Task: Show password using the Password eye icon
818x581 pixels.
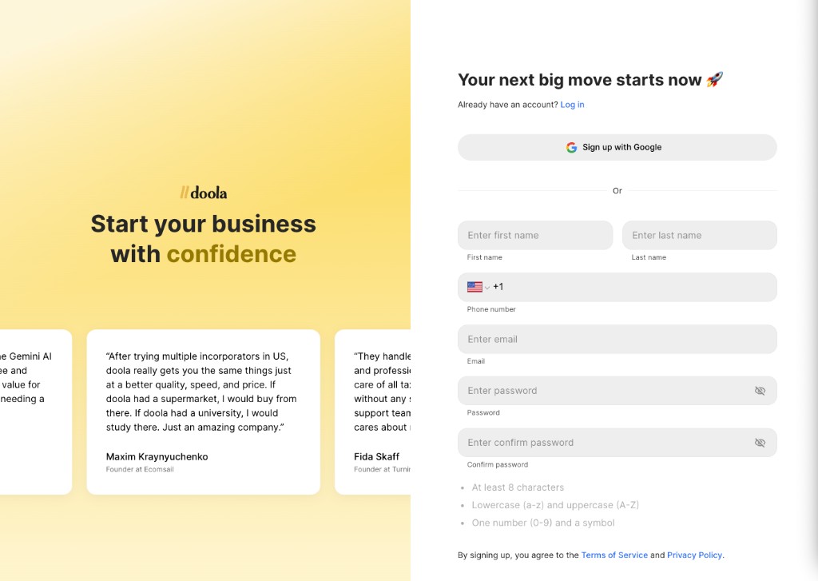Action: click(760, 391)
